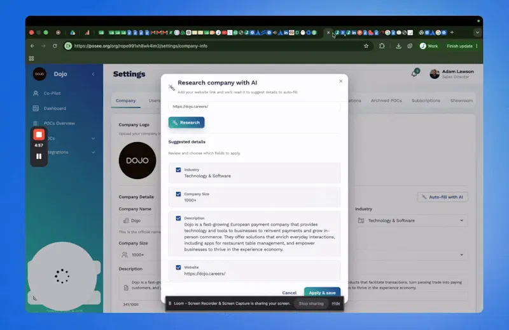Open the browser downloads icon
The height and width of the screenshot is (330, 509).
tap(398, 46)
